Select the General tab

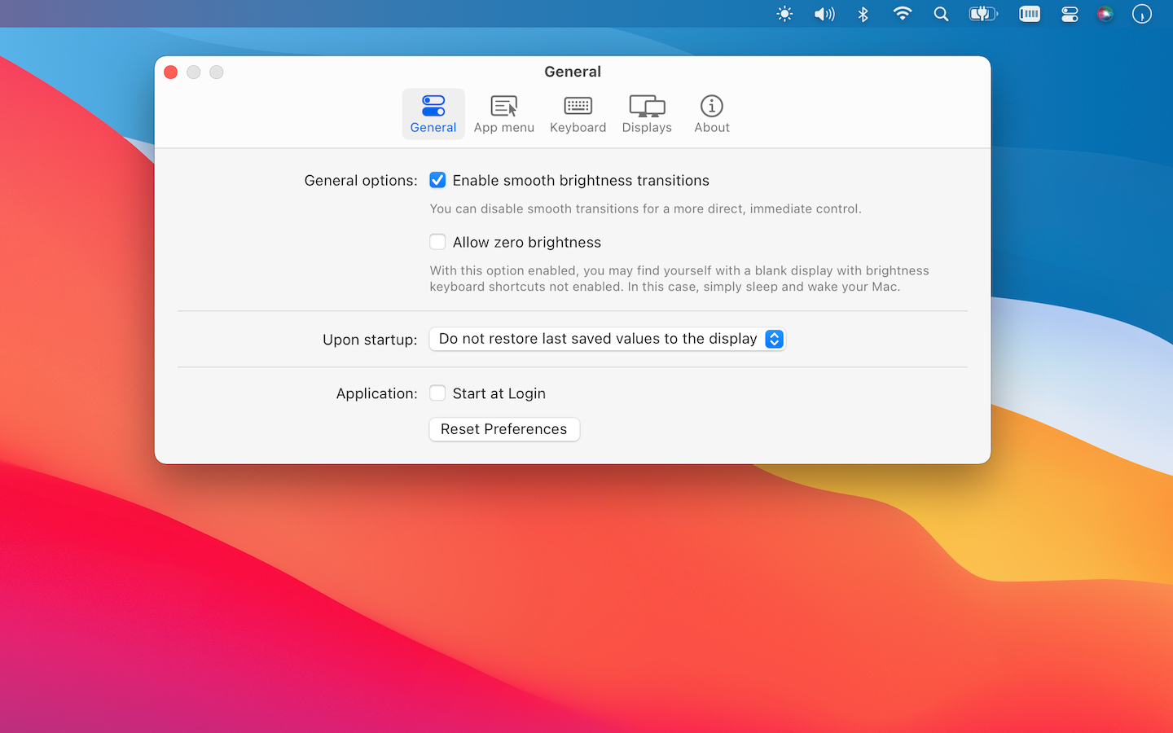point(433,114)
